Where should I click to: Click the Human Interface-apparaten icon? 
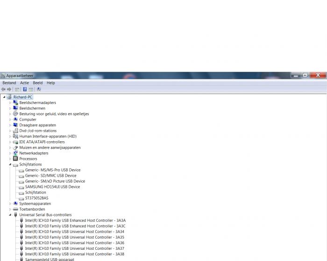pyautogui.click(x=15, y=136)
